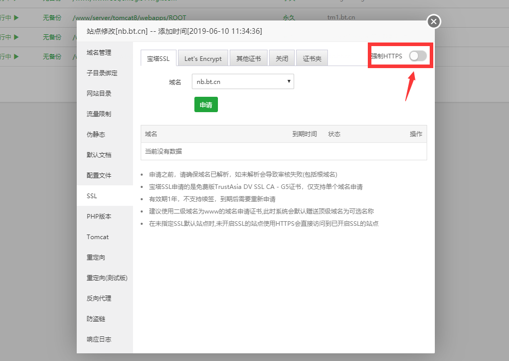Open 配置文件 settings section
This screenshot has width=509, height=361.
click(99, 176)
